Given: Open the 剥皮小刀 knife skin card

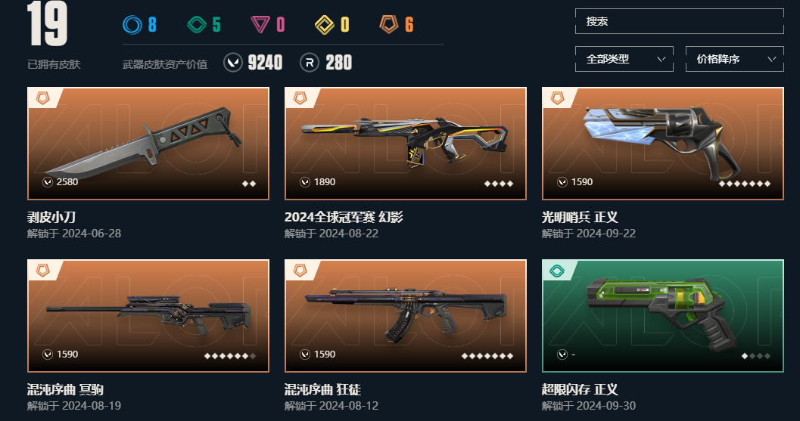Looking at the screenshot, I should coord(148,144).
